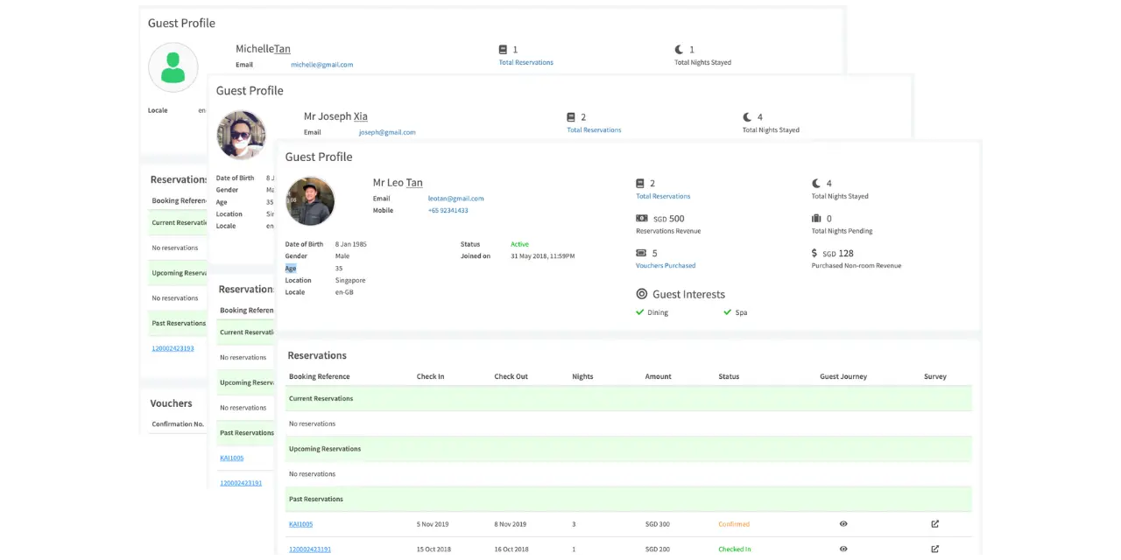Sort by the Amount column header
The height and width of the screenshot is (560, 1121).
[658, 376]
